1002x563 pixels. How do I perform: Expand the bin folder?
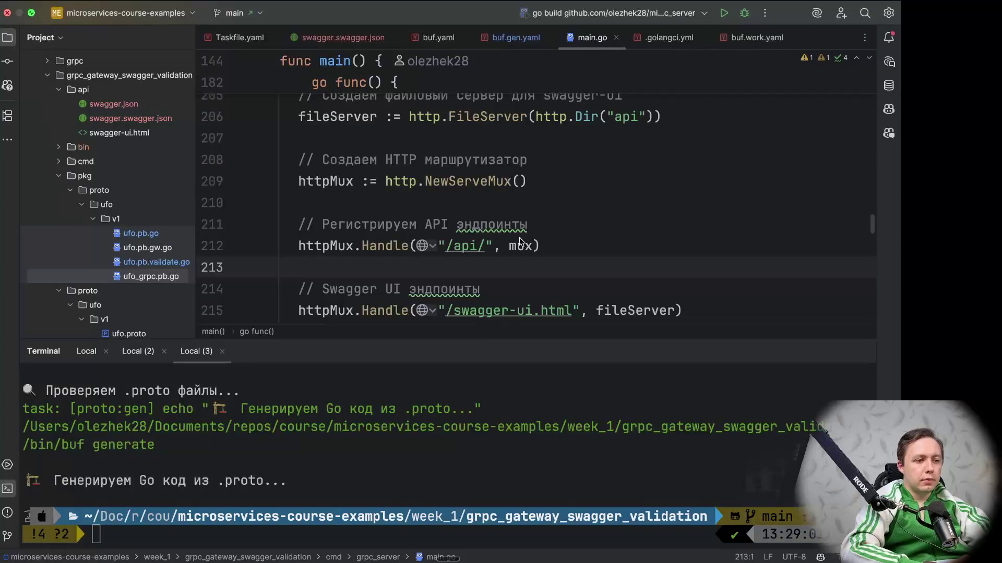(x=58, y=147)
